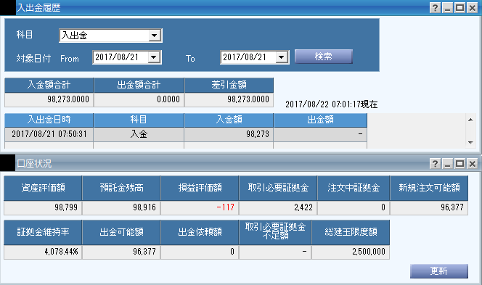Screen dimensions: 482x285
Task: Click the red 損益評価額 value -117
Action: 225,207
